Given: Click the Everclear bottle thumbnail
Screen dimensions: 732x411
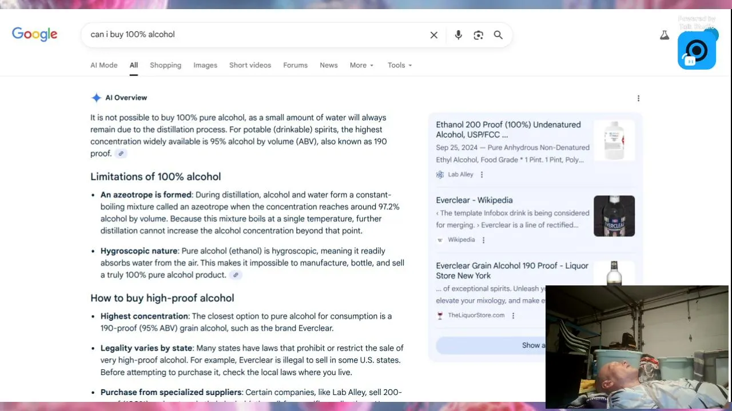Looking at the screenshot, I should (614, 216).
